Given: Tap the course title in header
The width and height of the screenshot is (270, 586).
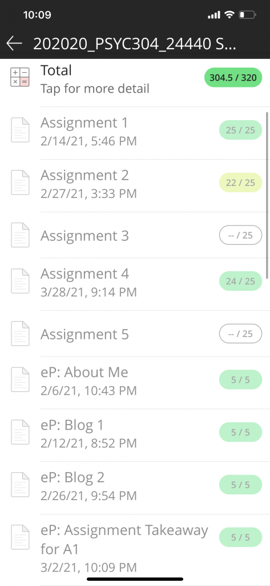Looking at the screenshot, I should [x=135, y=44].
